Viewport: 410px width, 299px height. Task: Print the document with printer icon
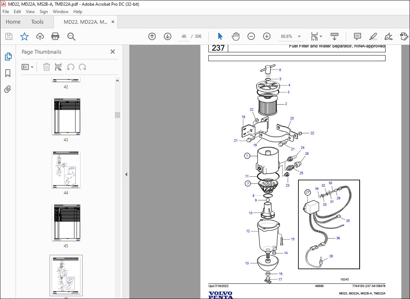(55, 36)
